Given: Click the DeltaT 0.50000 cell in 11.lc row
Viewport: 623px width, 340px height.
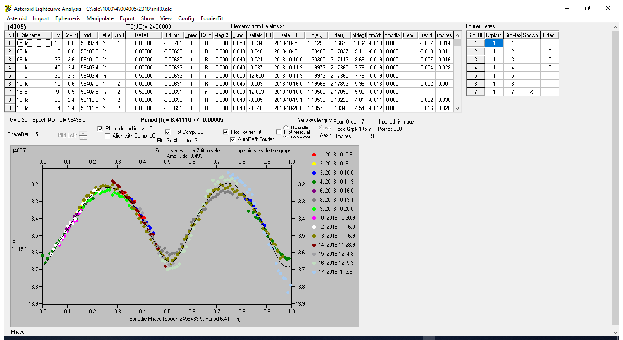Looking at the screenshot, I should [x=144, y=76].
